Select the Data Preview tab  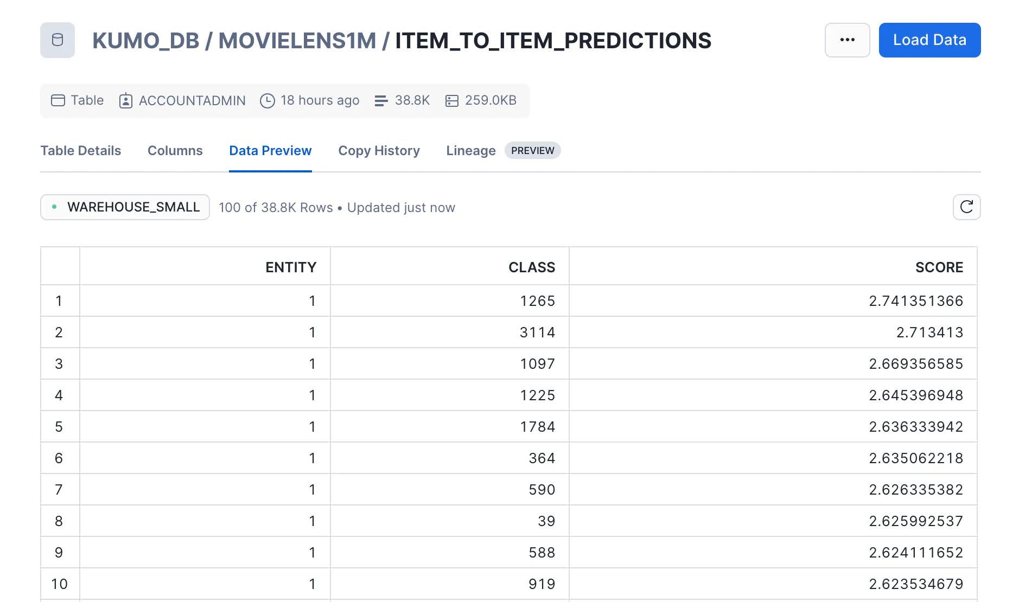coord(270,151)
